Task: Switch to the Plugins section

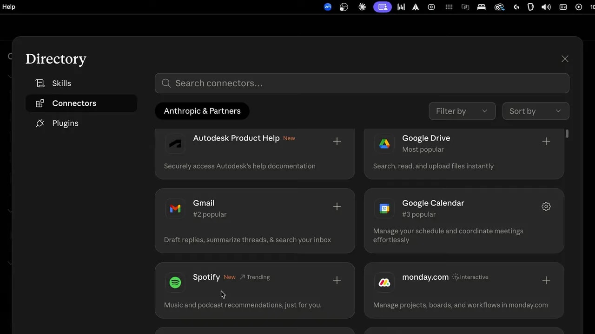Action: (81, 123)
